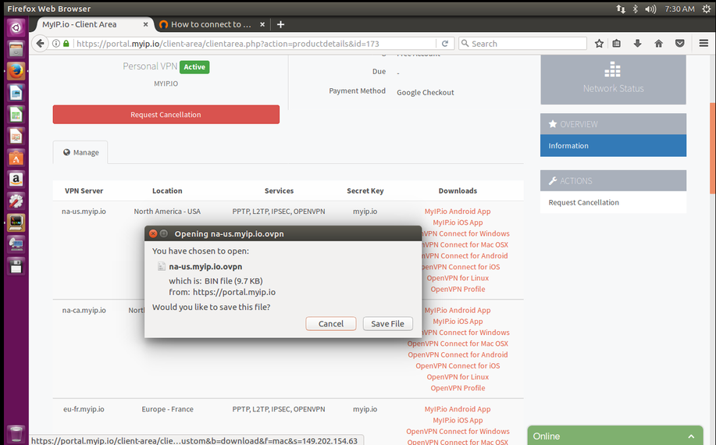Expand the Online chat widget chevron

[x=691, y=436]
